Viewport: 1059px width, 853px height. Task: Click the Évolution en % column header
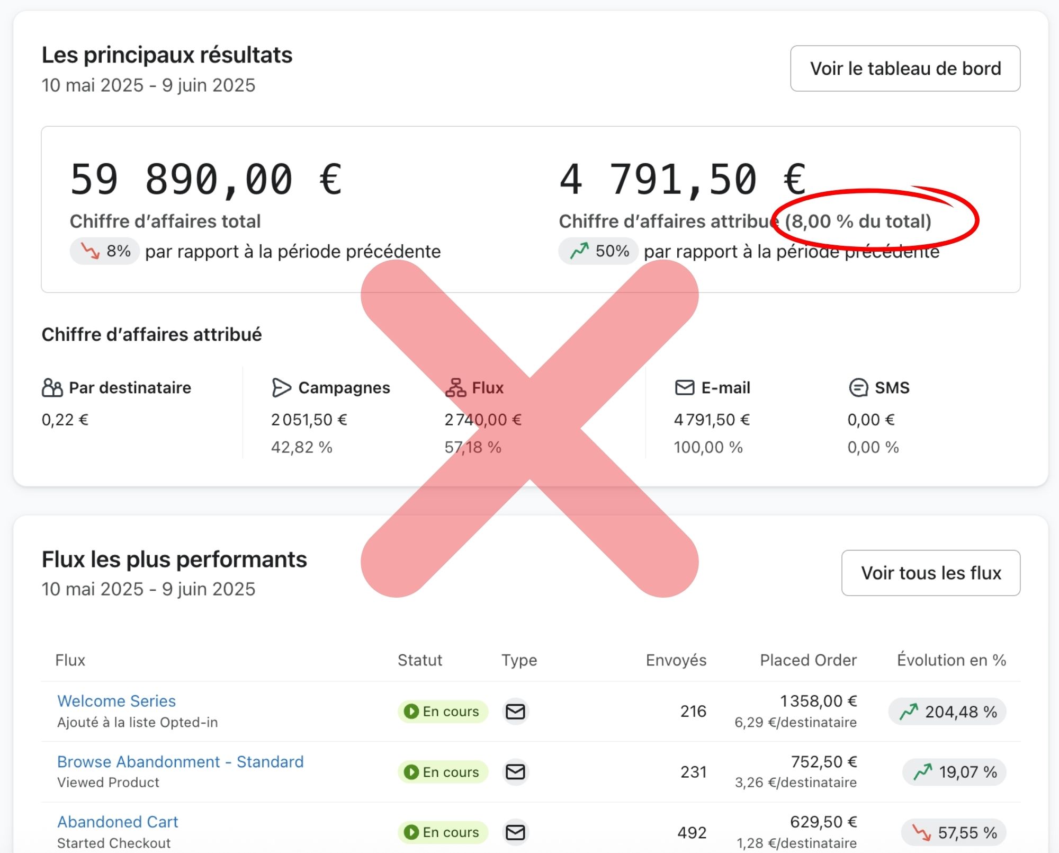951,660
